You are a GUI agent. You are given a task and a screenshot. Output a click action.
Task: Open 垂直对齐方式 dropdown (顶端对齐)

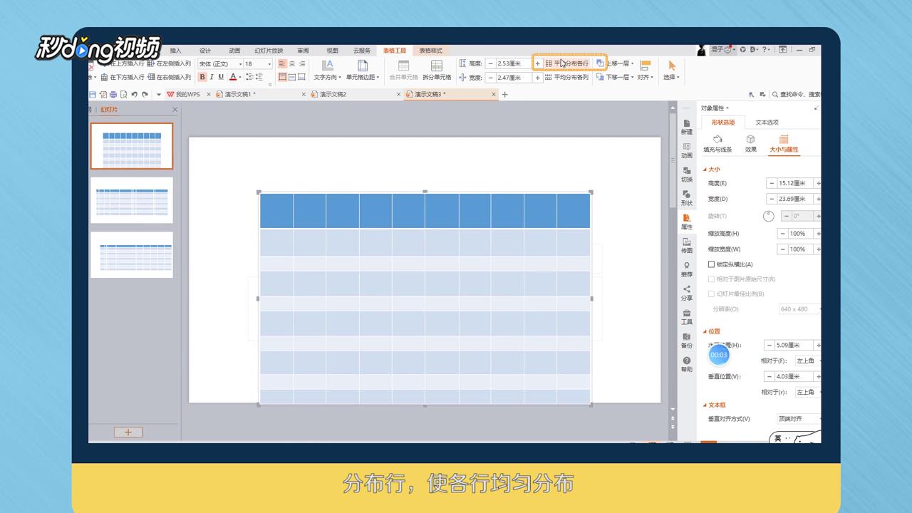coord(798,419)
